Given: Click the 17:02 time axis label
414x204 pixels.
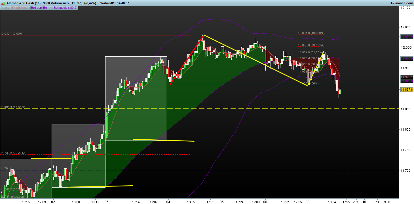Looking at the screenshot, I should [x=154, y=202].
